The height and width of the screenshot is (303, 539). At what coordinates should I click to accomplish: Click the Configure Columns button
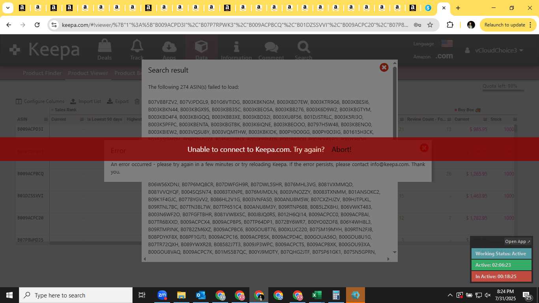[40, 101]
